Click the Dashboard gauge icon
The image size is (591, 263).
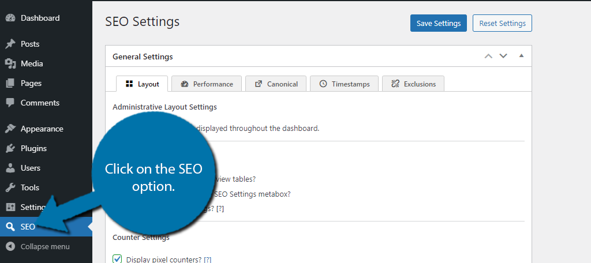point(10,18)
